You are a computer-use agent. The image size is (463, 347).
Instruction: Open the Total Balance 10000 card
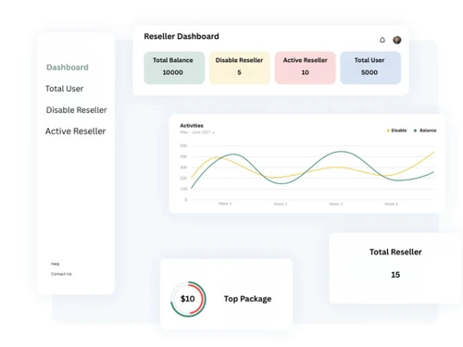(174, 68)
